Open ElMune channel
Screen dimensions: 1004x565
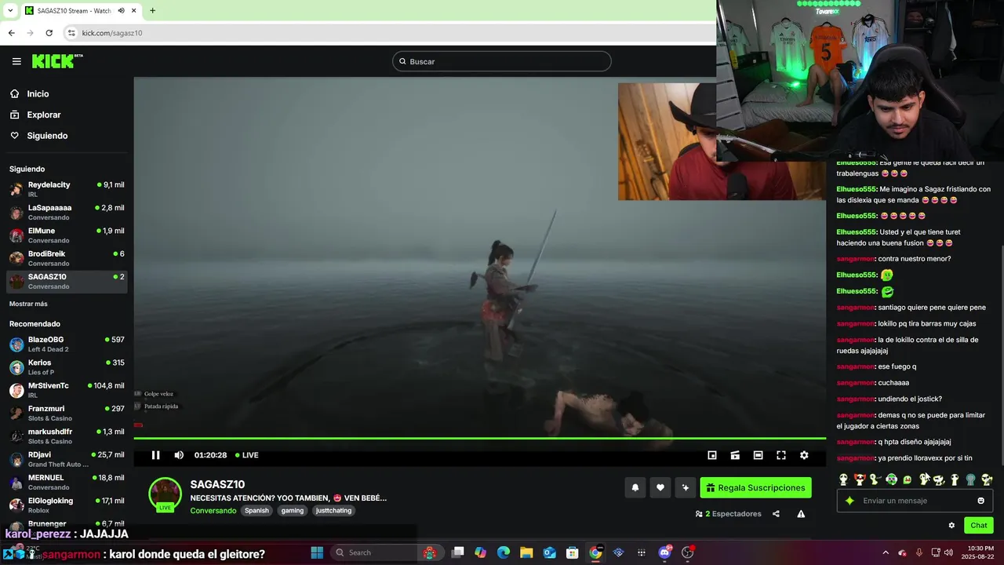(67, 235)
